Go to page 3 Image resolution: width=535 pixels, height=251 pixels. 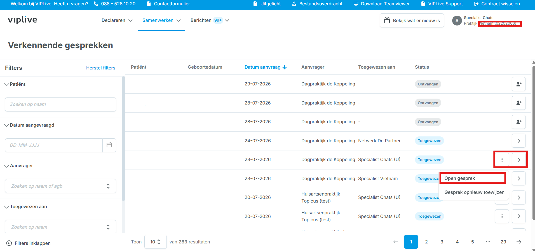coord(442,242)
